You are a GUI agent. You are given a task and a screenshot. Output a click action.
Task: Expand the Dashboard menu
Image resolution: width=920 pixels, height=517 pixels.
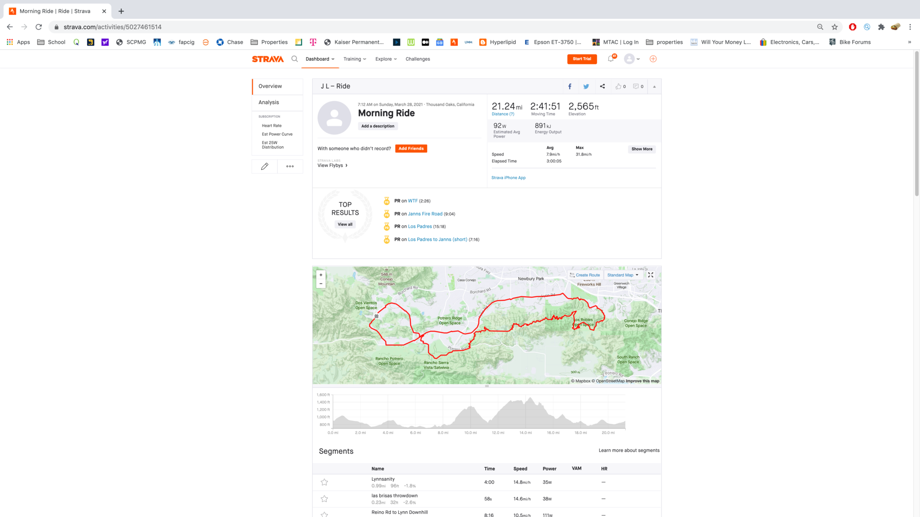[x=320, y=59]
